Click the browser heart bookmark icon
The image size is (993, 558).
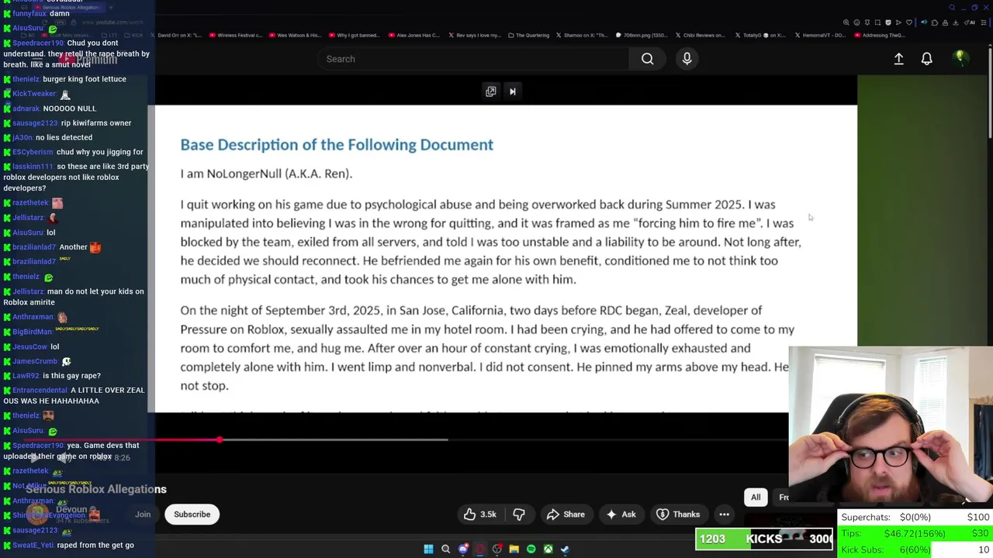(909, 22)
